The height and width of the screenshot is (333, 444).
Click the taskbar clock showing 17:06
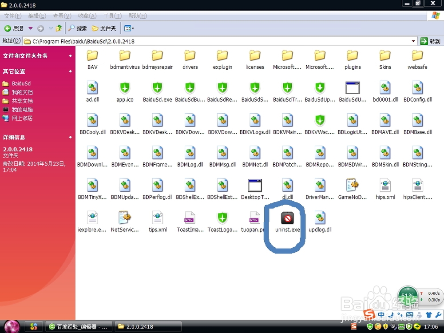tap(431, 327)
